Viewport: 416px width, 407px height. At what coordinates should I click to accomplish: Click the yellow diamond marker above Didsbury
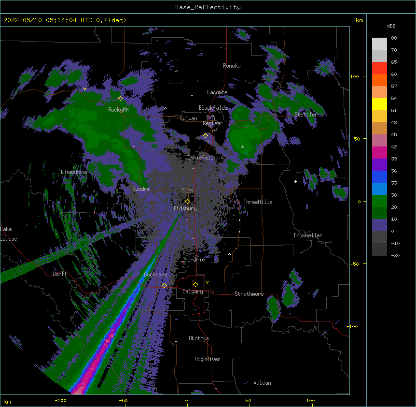(x=187, y=201)
